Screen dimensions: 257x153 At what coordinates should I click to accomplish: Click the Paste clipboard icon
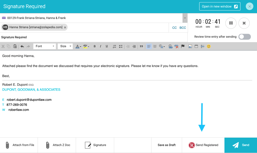[x=15, y=46]
